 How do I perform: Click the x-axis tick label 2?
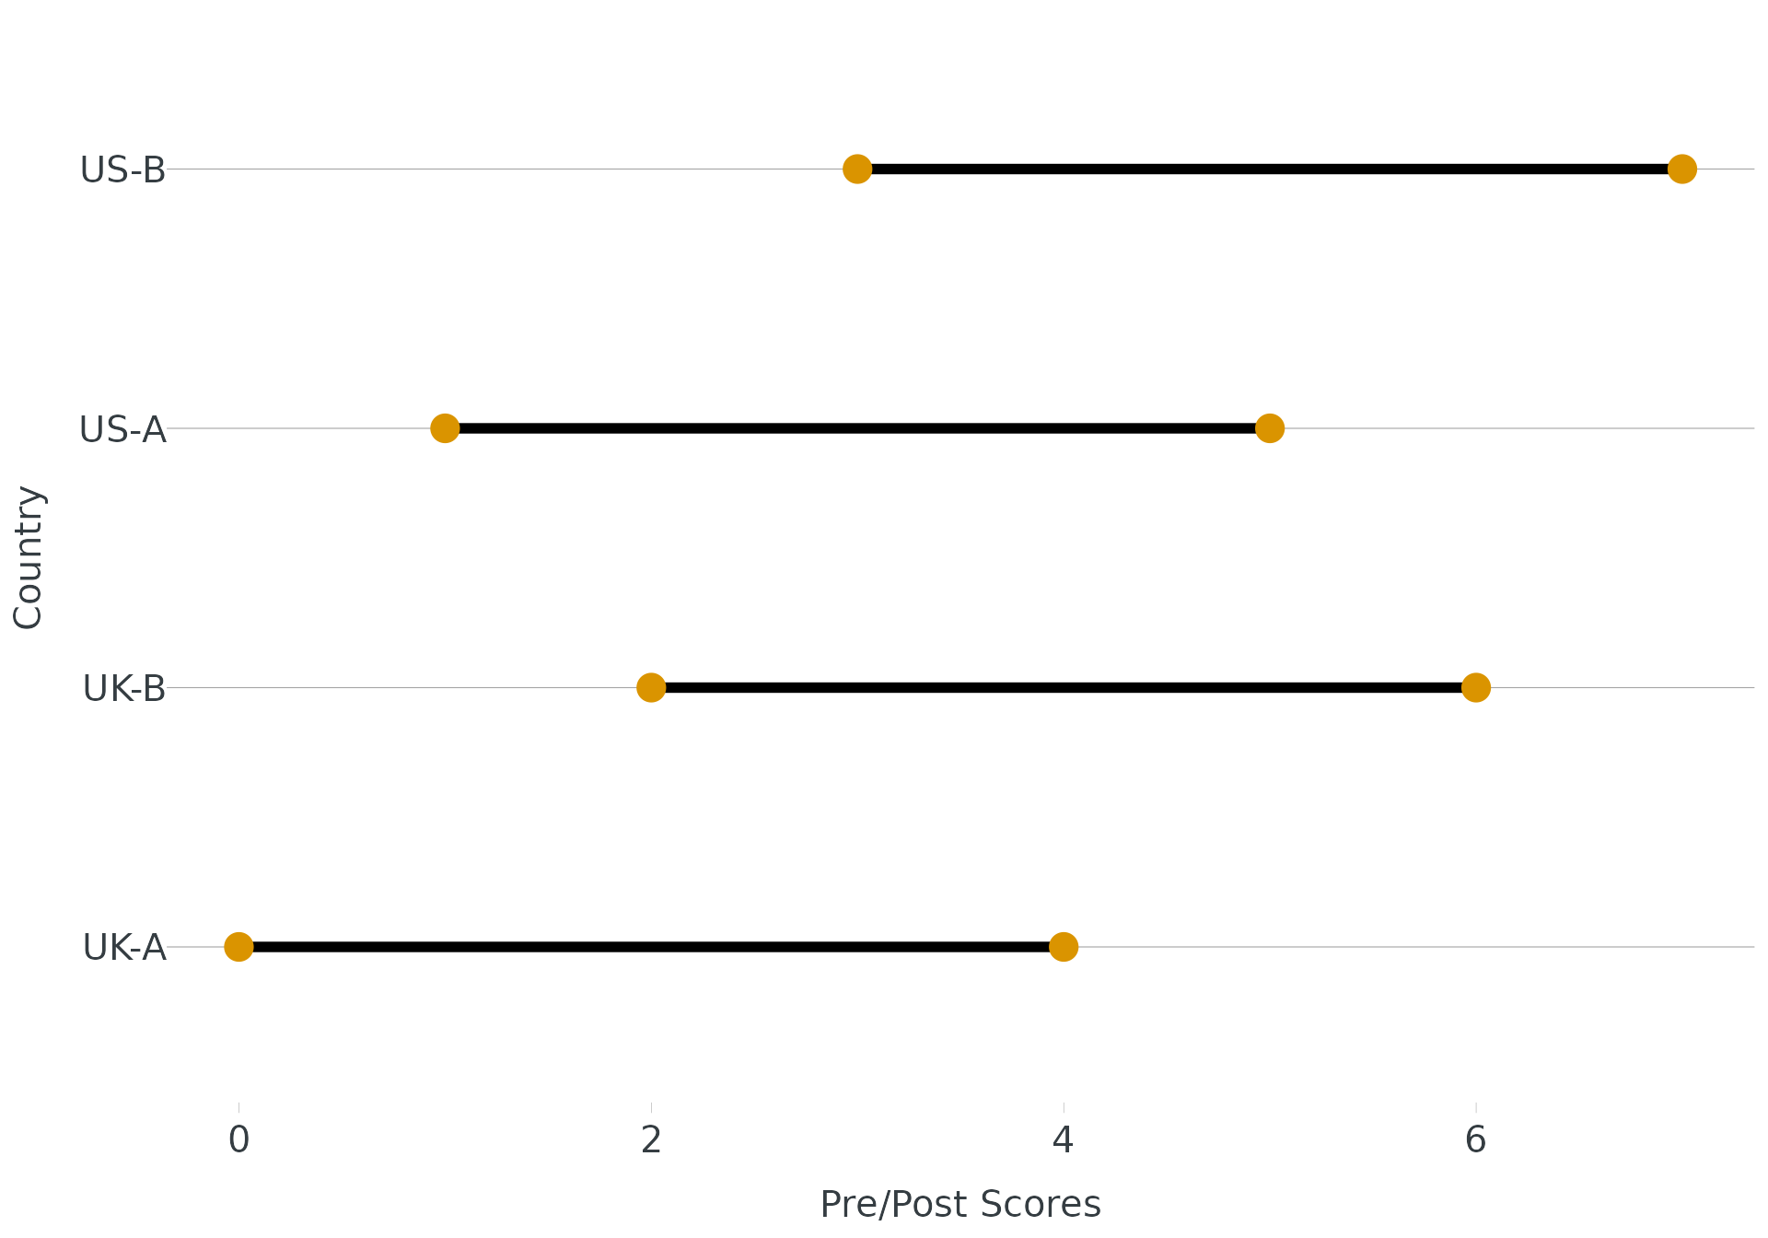point(651,1140)
